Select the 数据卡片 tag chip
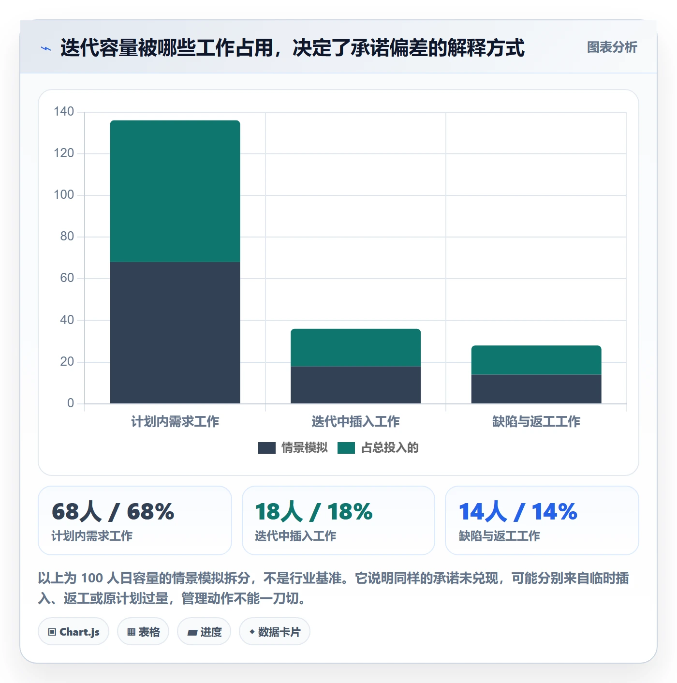677x683 pixels. tap(275, 632)
